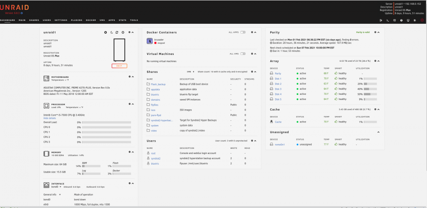This screenshot has width=427, height=208.
Task: Open gear settings for Parity section
Action: coord(375,32)
